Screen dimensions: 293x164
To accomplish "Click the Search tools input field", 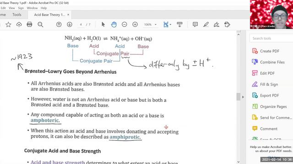I will (271, 38).
